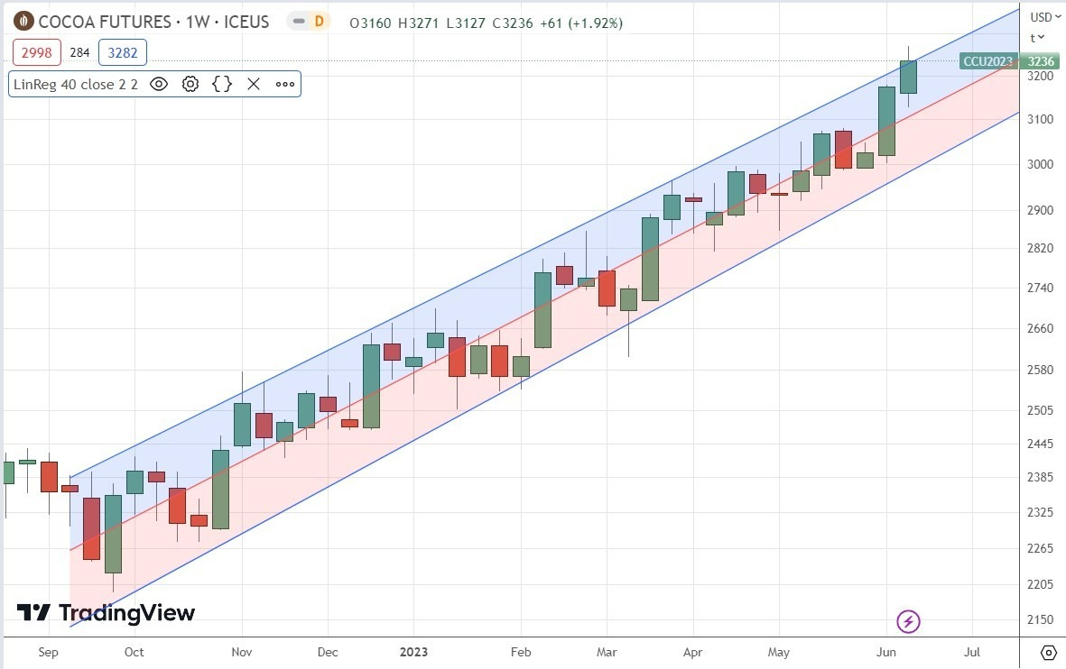Click the cocoa futures symbol logo
1066x669 pixels.
coord(23,21)
